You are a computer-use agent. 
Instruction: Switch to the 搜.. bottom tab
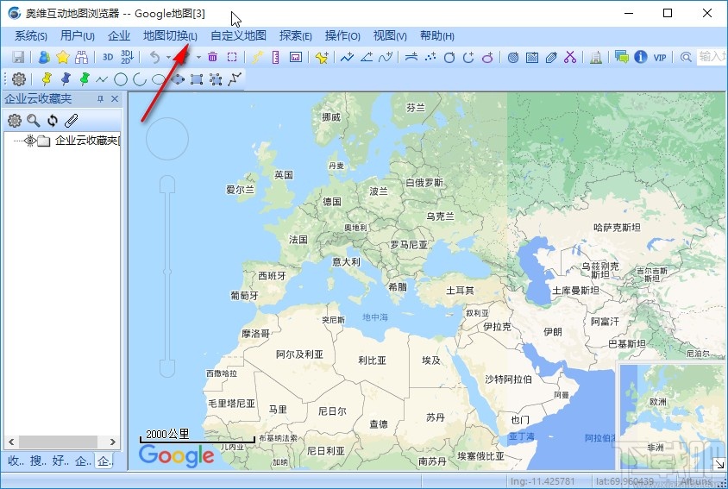click(x=38, y=461)
